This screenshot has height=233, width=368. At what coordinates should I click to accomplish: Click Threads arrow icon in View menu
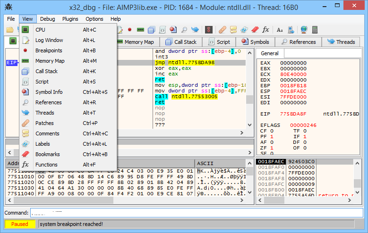pos(26,113)
